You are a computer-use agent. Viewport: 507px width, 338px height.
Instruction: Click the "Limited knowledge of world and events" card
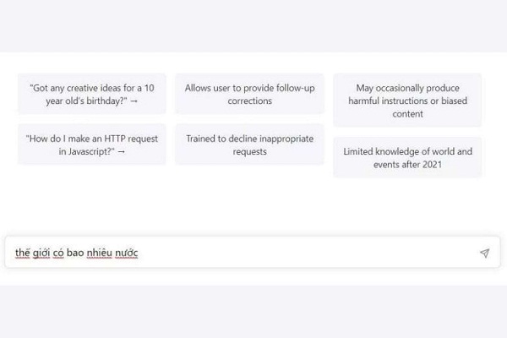[407, 158]
